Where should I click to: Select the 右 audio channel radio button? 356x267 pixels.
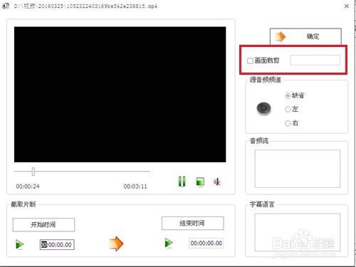[288, 123]
